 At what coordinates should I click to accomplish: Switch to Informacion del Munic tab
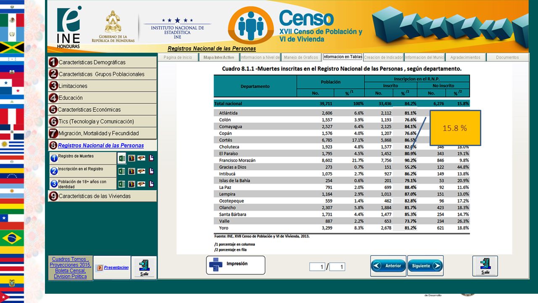click(424, 57)
